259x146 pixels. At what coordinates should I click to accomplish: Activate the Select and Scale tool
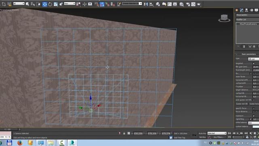pos(56,4)
